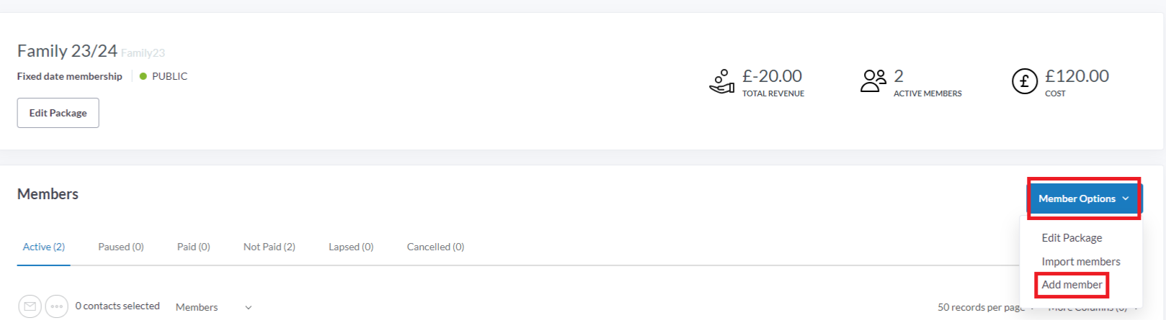The width and height of the screenshot is (1166, 320).
Task: Click the envelope email icon
Action: (30, 306)
